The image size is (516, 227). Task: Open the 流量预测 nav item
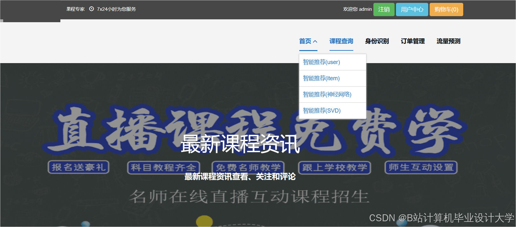point(448,41)
